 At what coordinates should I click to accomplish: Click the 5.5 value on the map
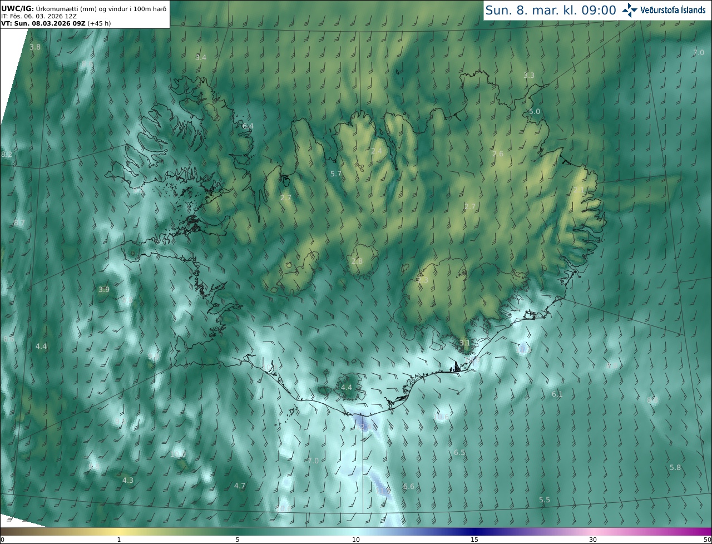click(545, 500)
